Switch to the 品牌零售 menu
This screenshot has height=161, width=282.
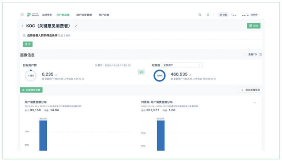47,15
